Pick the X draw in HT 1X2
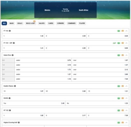Viewport: 131px width, 127px height. [x=65, y=115]
